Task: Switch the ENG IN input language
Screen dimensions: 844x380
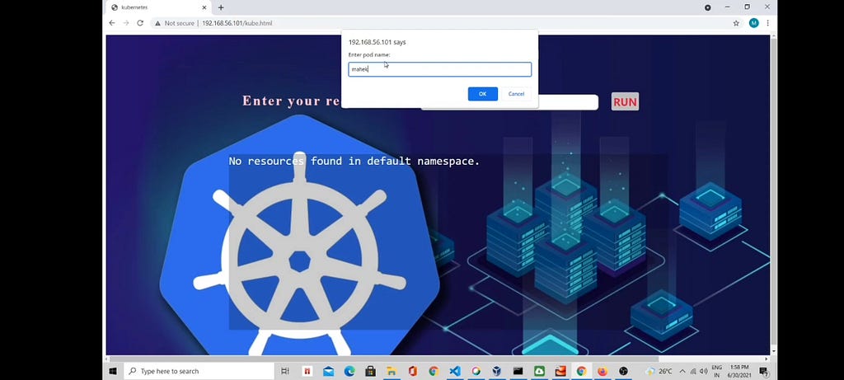Action: tap(717, 371)
